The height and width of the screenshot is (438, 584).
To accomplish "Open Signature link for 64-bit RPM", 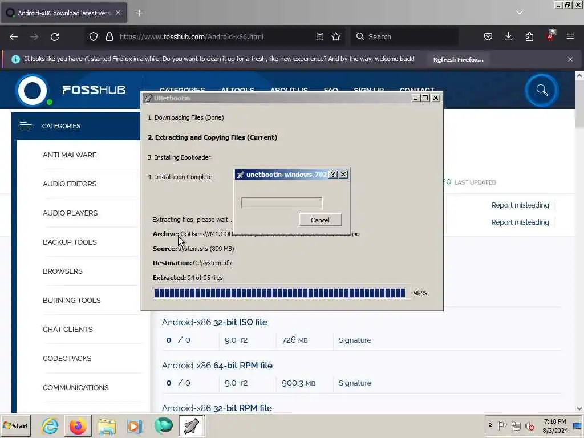I will pos(355,383).
